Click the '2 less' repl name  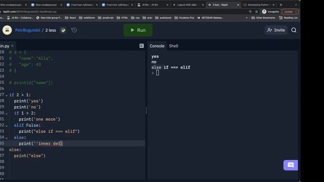coord(51,30)
